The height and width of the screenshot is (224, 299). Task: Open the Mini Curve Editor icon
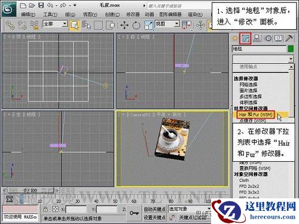pyautogui.click(x=9, y=198)
